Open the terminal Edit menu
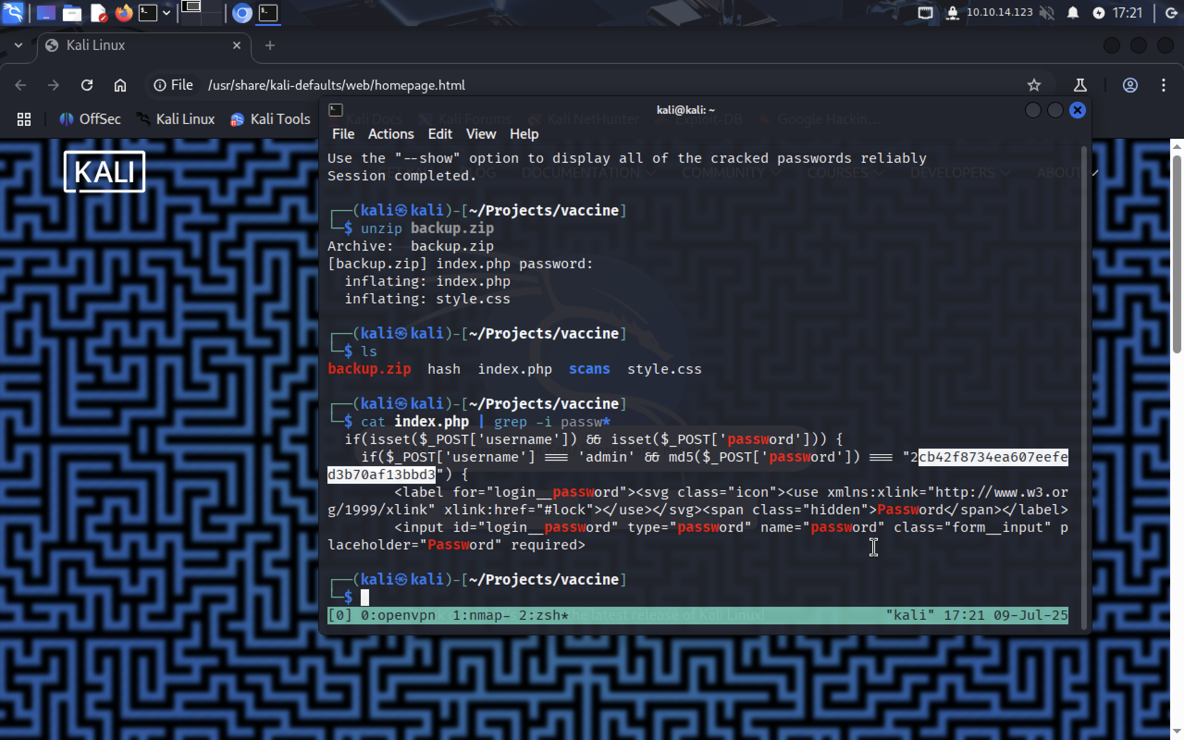Viewport: 1184px width, 740px height. [x=440, y=134]
